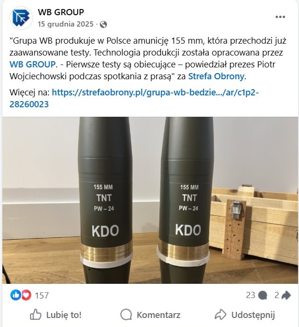Click the thumbs-up icon in Lubię to!
Image resolution: width=299 pixels, height=327 pixels.
(35, 315)
